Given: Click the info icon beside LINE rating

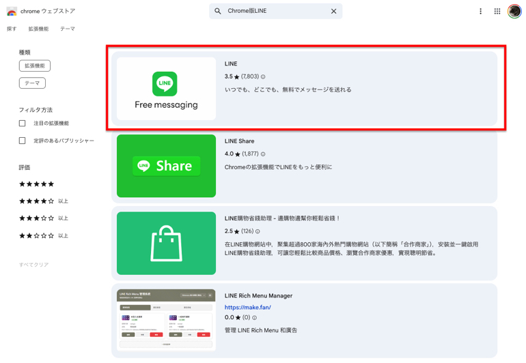Looking at the screenshot, I should 263,77.
